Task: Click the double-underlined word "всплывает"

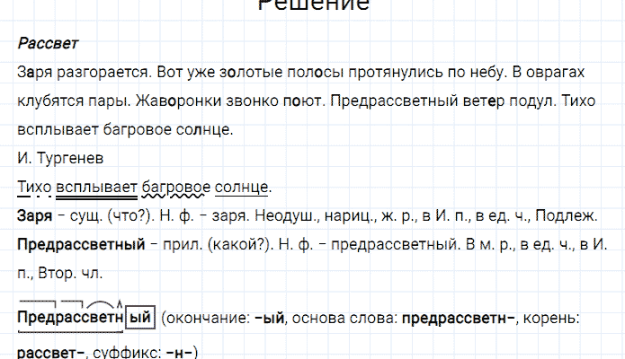Action: (x=95, y=187)
